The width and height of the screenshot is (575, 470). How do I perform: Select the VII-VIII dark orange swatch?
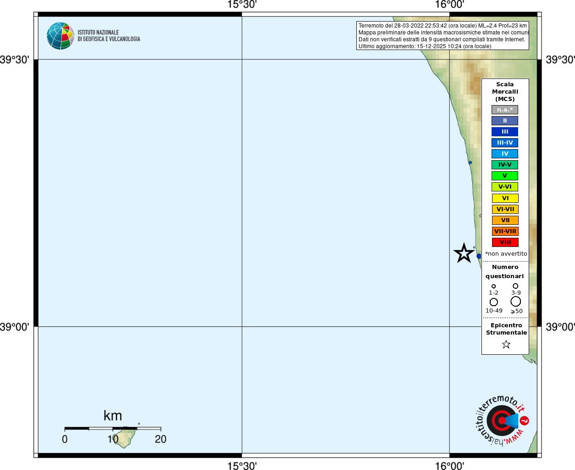(x=505, y=231)
